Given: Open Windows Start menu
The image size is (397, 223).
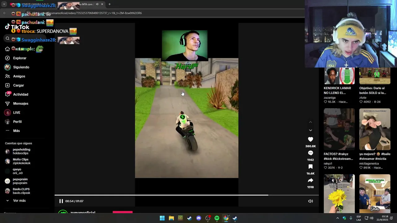Looking at the screenshot, I should 162,218.
